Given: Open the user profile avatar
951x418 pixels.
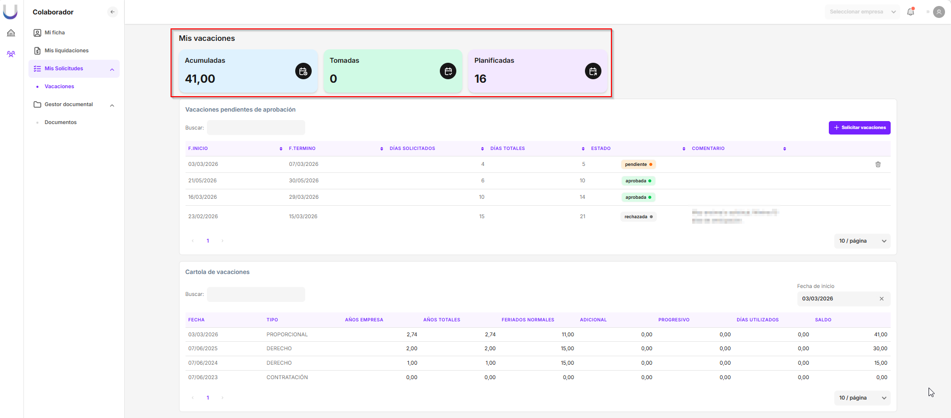Looking at the screenshot, I should pyautogui.click(x=939, y=12).
